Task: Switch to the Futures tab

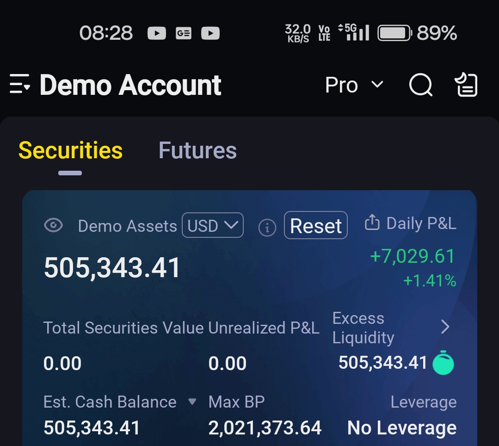Action: (197, 151)
